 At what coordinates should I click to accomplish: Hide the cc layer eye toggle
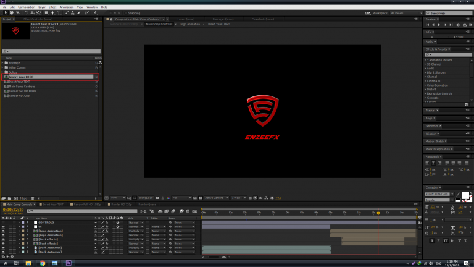pos(3,226)
